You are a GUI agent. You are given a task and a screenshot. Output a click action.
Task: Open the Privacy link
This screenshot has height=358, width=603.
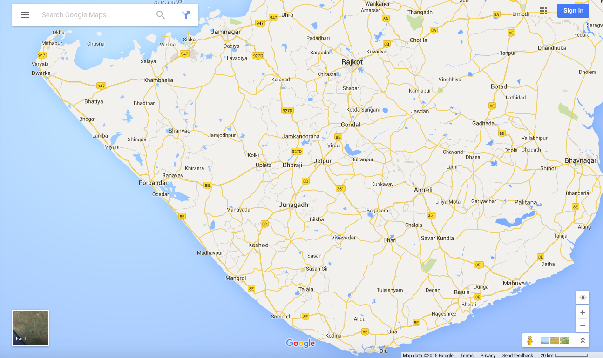click(x=488, y=356)
